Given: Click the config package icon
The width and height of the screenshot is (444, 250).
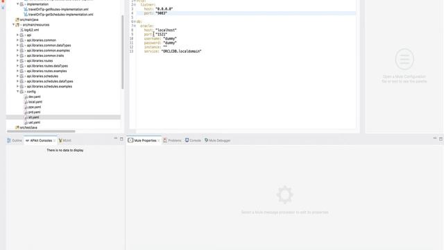Looking at the screenshot, I should (x=22, y=92).
